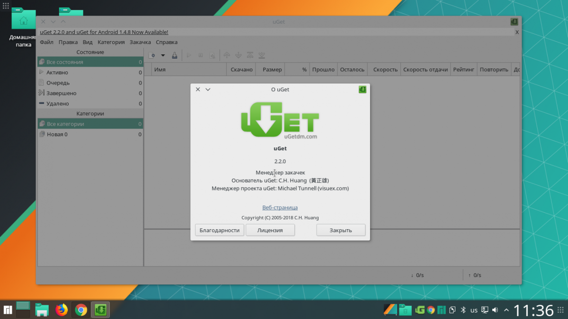Click the save all settings toolbar icon
This screenshot has width=568, height=319.
point(174,55)
